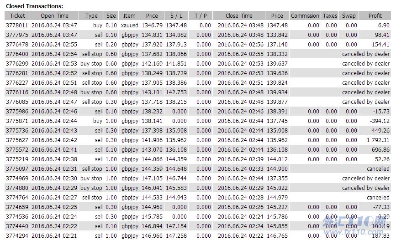Click the Open Time column header

(x=54, y=15)
